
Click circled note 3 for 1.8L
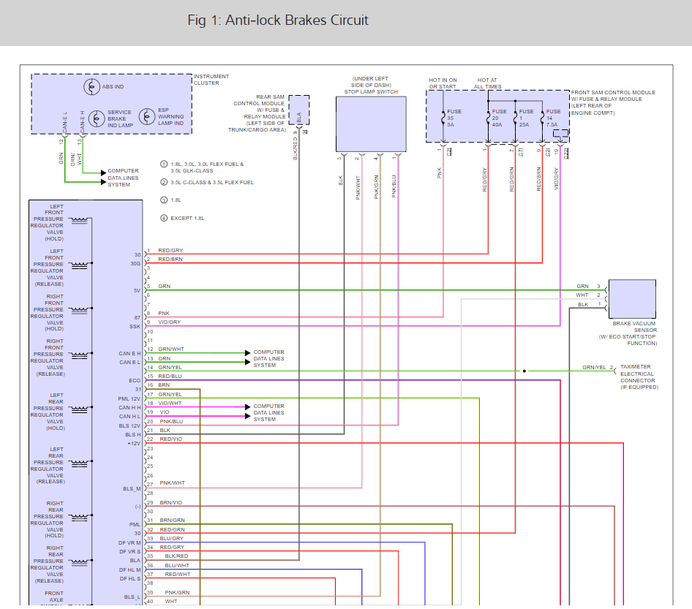click(x=164, y=200)
